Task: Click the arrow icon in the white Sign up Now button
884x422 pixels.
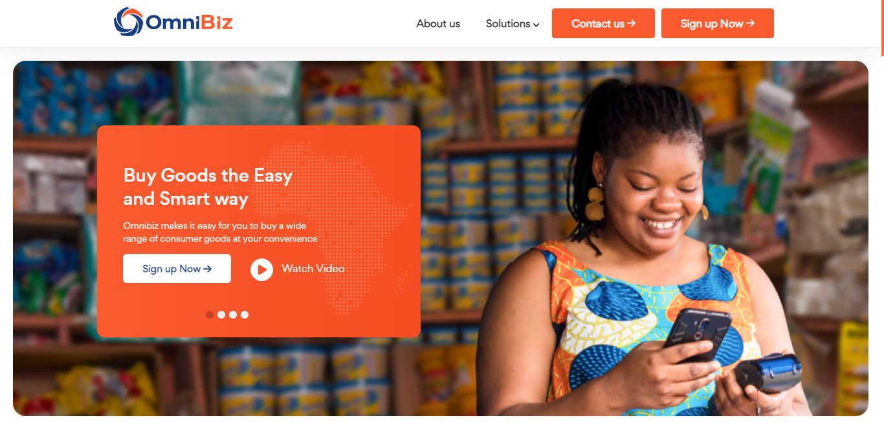Action: (208, 269)
